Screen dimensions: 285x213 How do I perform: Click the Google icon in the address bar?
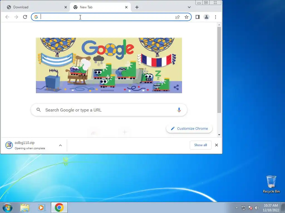click(36, 17)
